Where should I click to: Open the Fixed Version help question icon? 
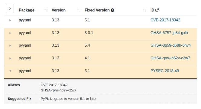tap(112, 10)
